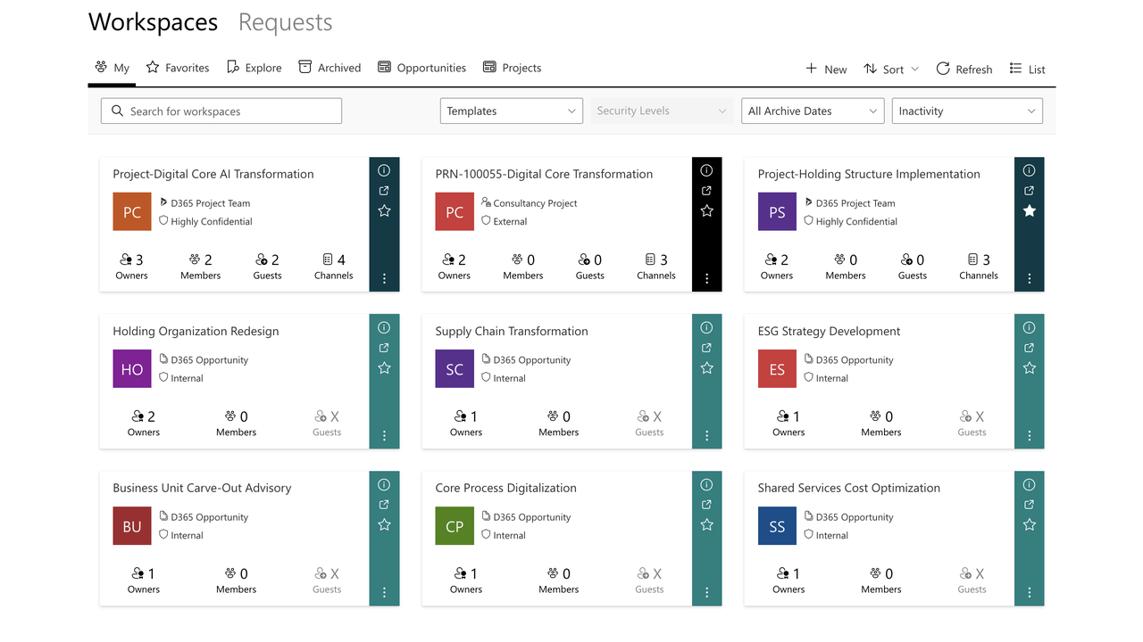The height and width of the screenshot is (642, 1143).
Task: Open PRN-100055 workspace in new window
Action: 706,191
